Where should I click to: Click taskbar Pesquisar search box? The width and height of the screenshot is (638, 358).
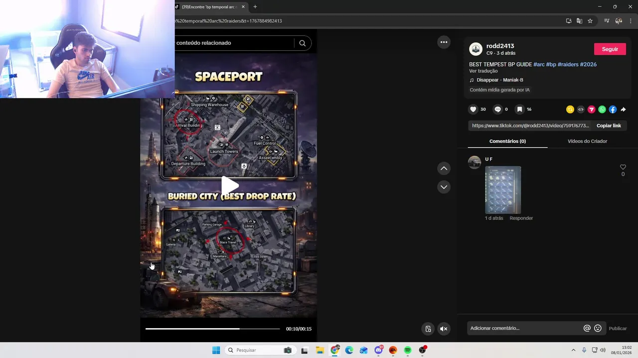coord(260,350)
